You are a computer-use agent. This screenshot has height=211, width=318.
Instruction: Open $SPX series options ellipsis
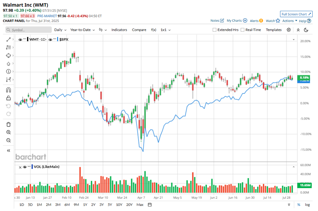coord(55,39)
